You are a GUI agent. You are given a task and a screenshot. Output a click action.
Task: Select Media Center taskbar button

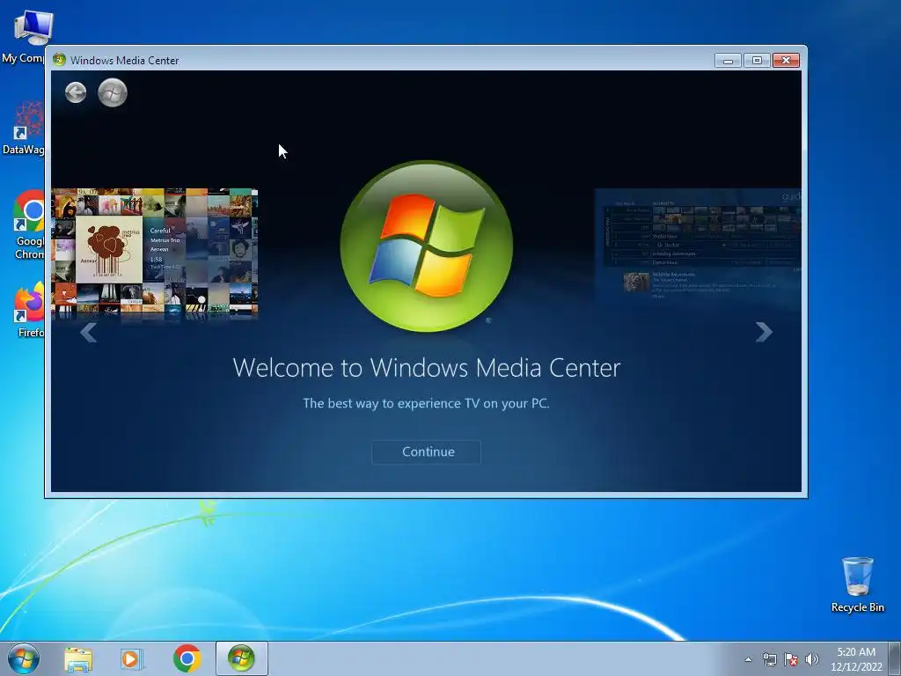click(x=241, y=658)
